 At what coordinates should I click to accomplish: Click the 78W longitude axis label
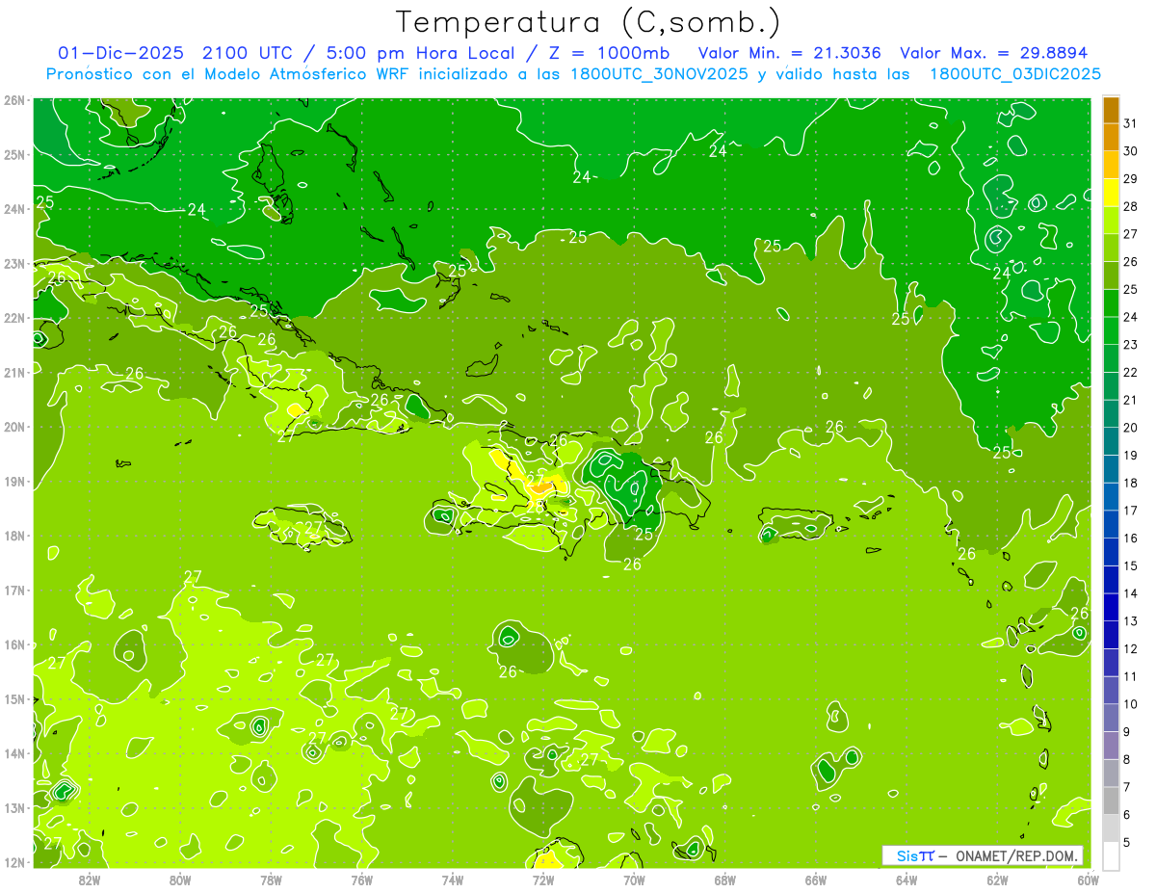point(271,879)
